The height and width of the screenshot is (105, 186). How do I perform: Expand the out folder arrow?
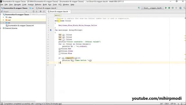point(3,20)
